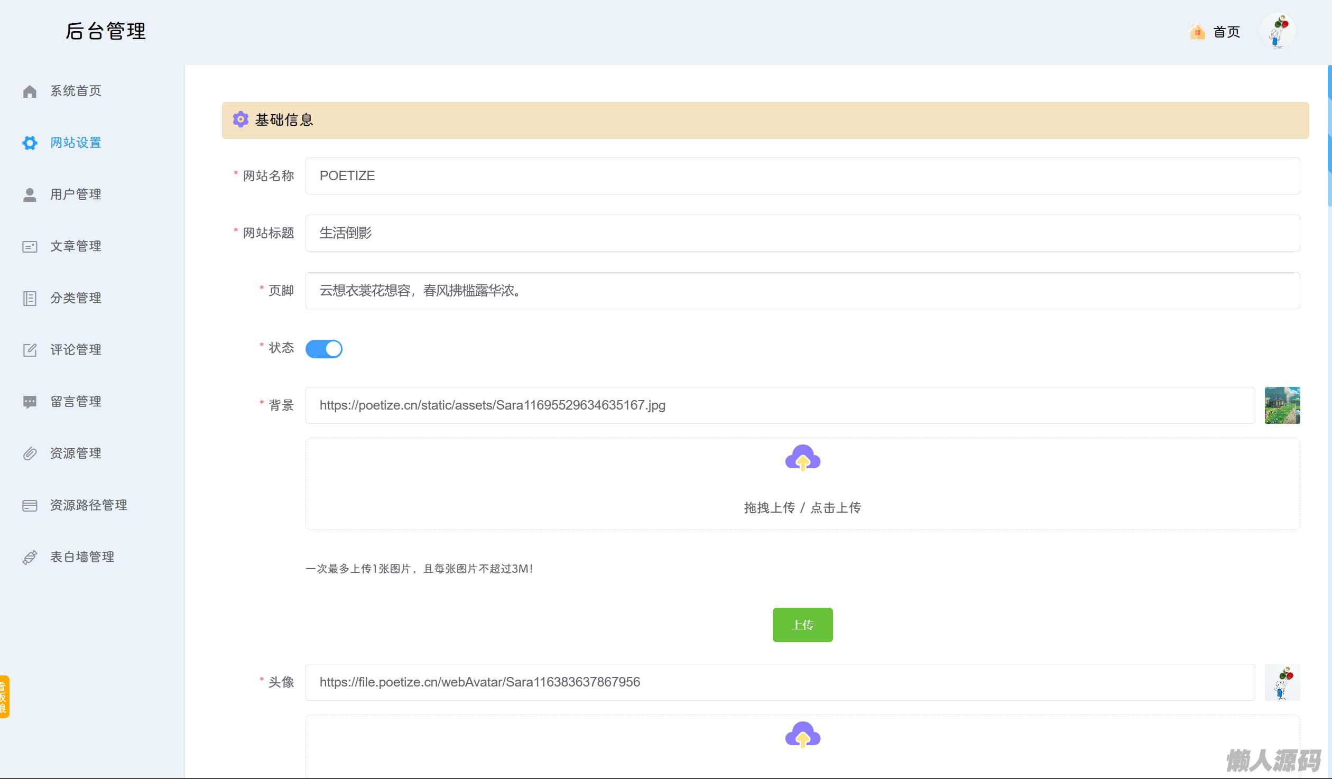The width and height of the screenshot is (1332, 779).
Task: Click the cloud upload icon under 背景
Action: point(802,458)
